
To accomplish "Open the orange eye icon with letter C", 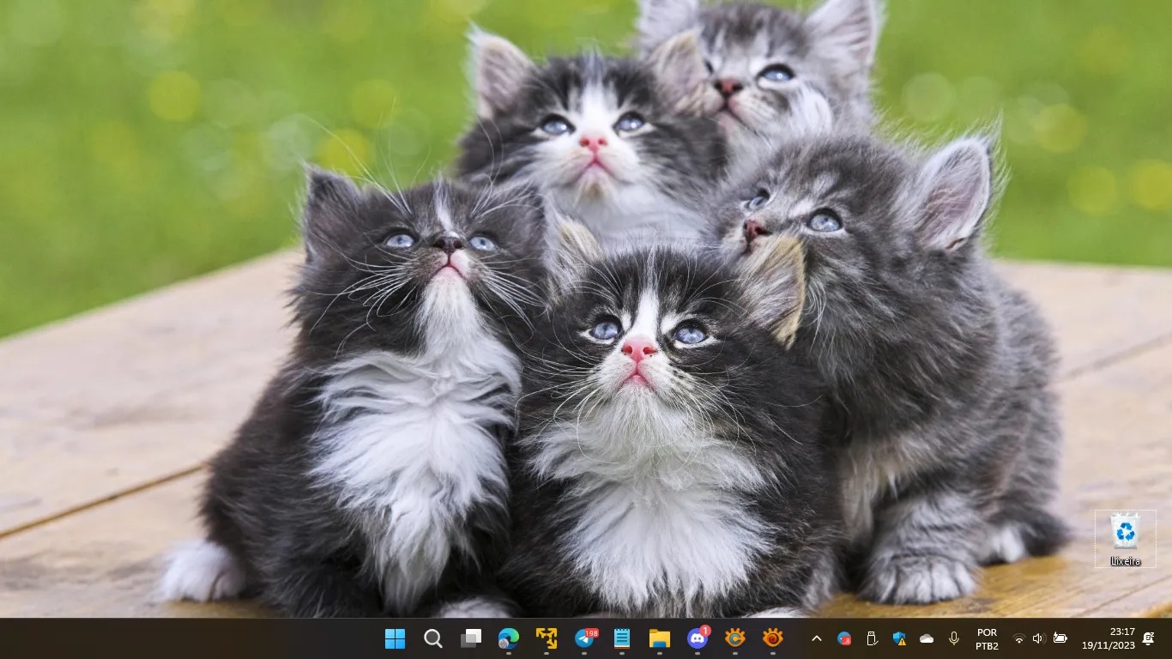I will 735,638.
